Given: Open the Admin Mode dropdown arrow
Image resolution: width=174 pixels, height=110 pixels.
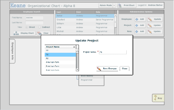Looking at the screenshot, I should tap(114, 5).
